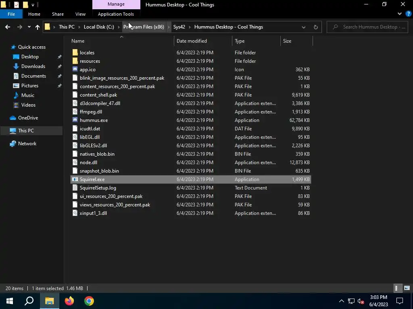
Task: Select content_shell.pak file
Action: (98, 95)
